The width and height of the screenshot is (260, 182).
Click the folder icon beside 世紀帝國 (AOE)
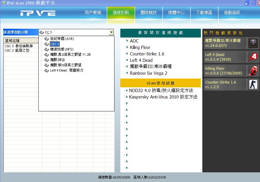coord(47,39)
